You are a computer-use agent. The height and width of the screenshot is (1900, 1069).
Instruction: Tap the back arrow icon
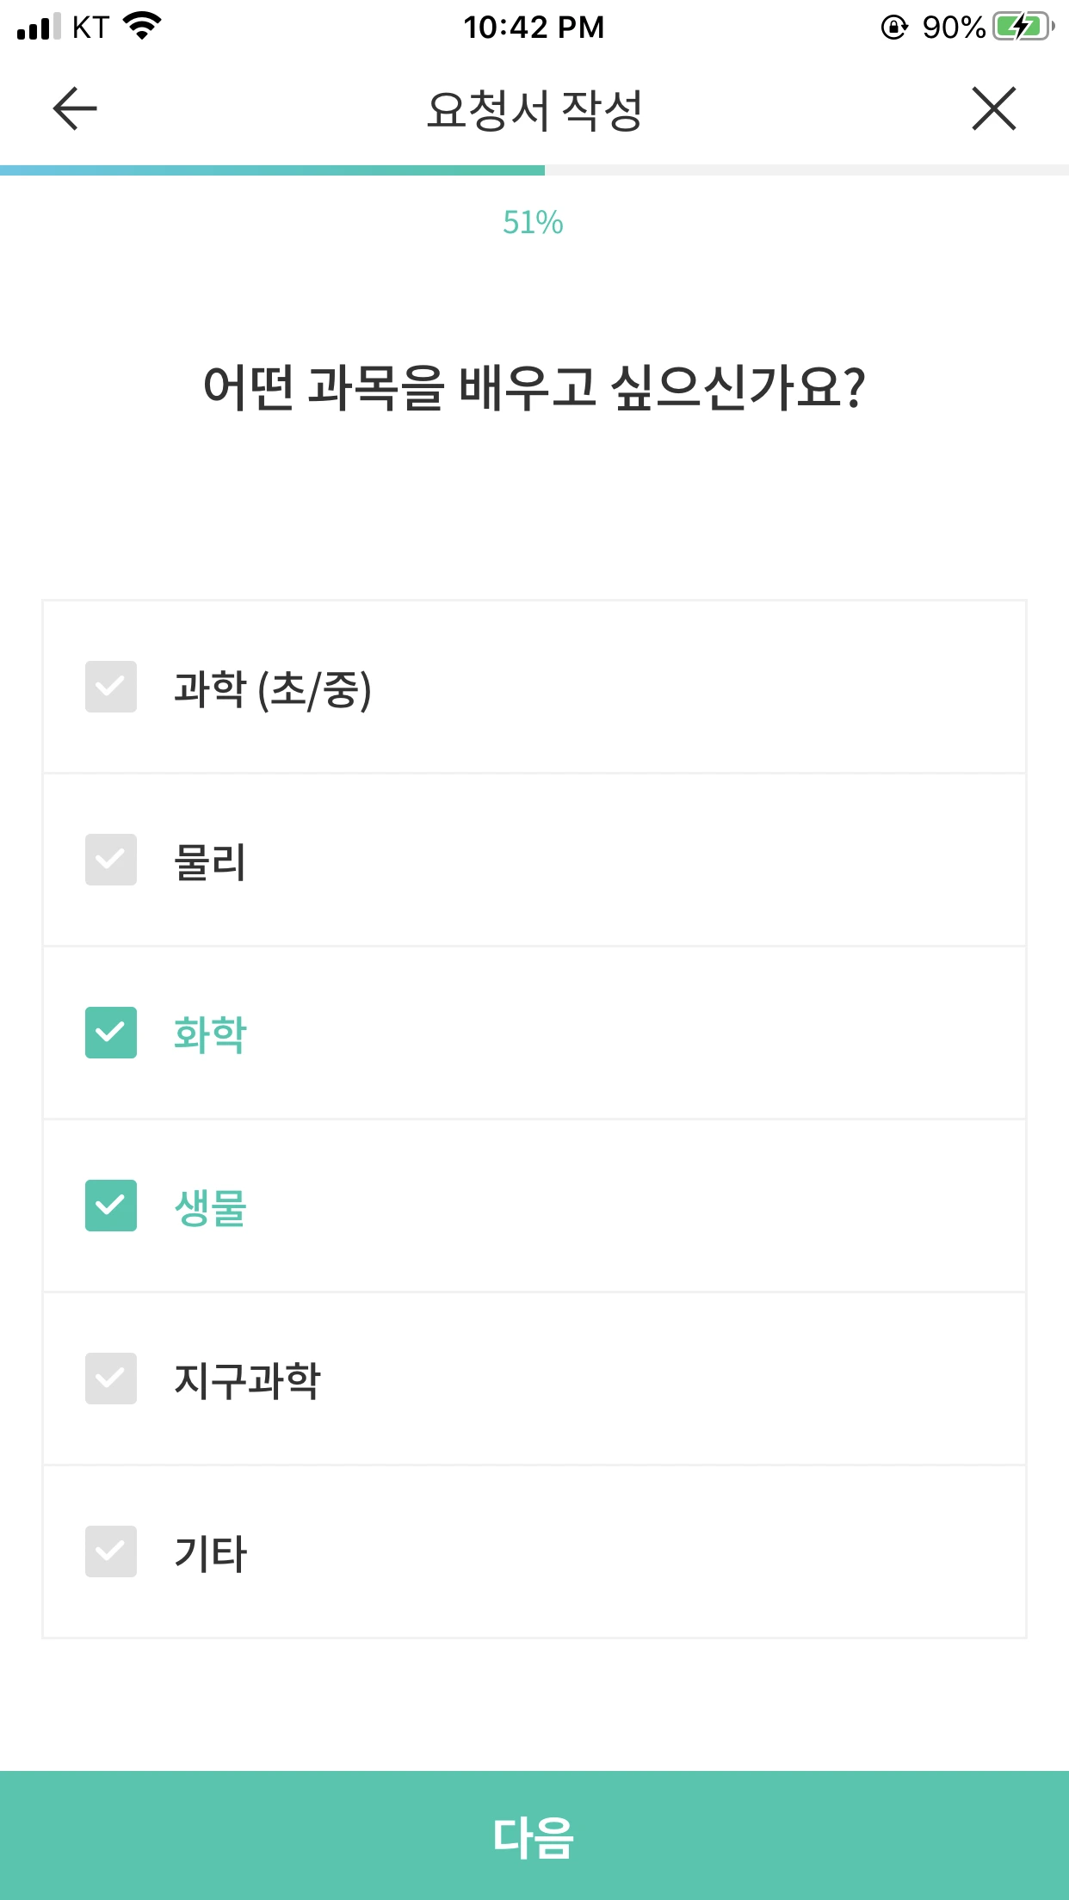pos(75,108)
